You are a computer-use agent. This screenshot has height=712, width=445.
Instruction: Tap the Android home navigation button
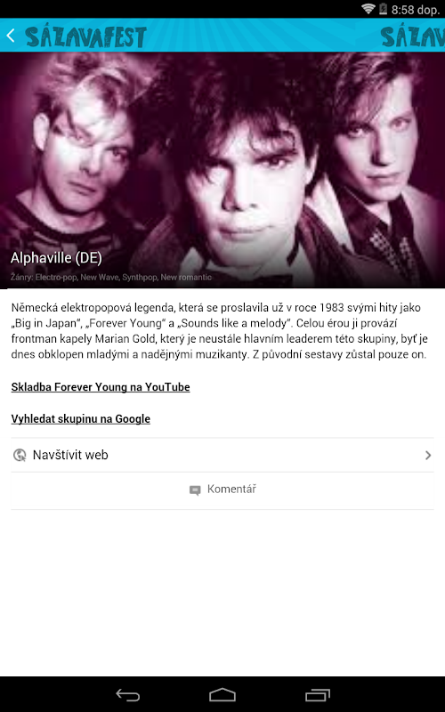[222, 695]
